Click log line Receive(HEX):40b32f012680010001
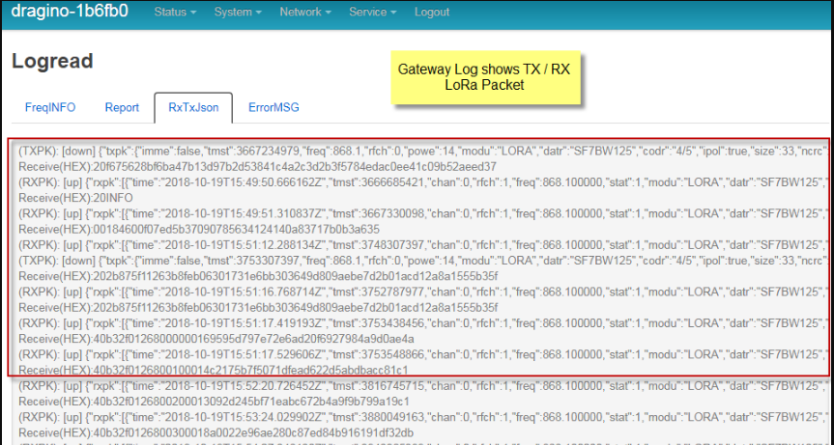Image resolution: width=834 pixels, height=445 pixels. 214,369
